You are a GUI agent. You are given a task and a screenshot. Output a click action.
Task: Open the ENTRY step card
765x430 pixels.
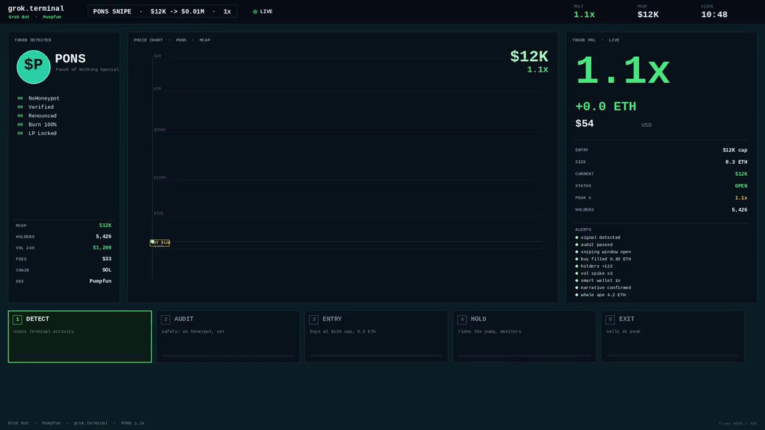click(x=376, y=336)
